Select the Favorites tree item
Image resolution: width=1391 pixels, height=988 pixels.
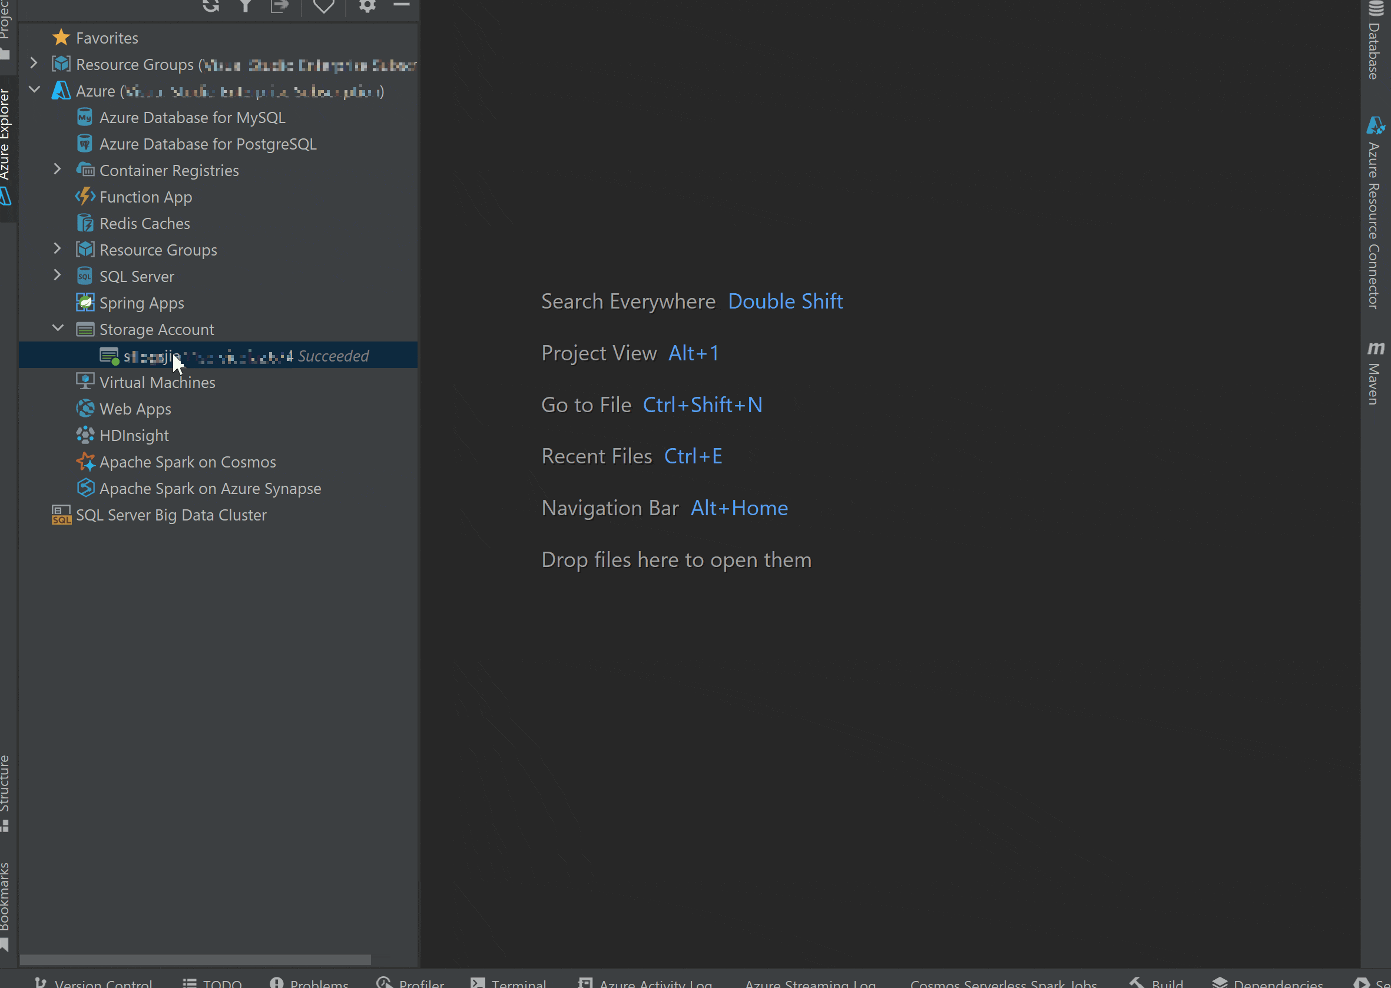click(107, 38)
